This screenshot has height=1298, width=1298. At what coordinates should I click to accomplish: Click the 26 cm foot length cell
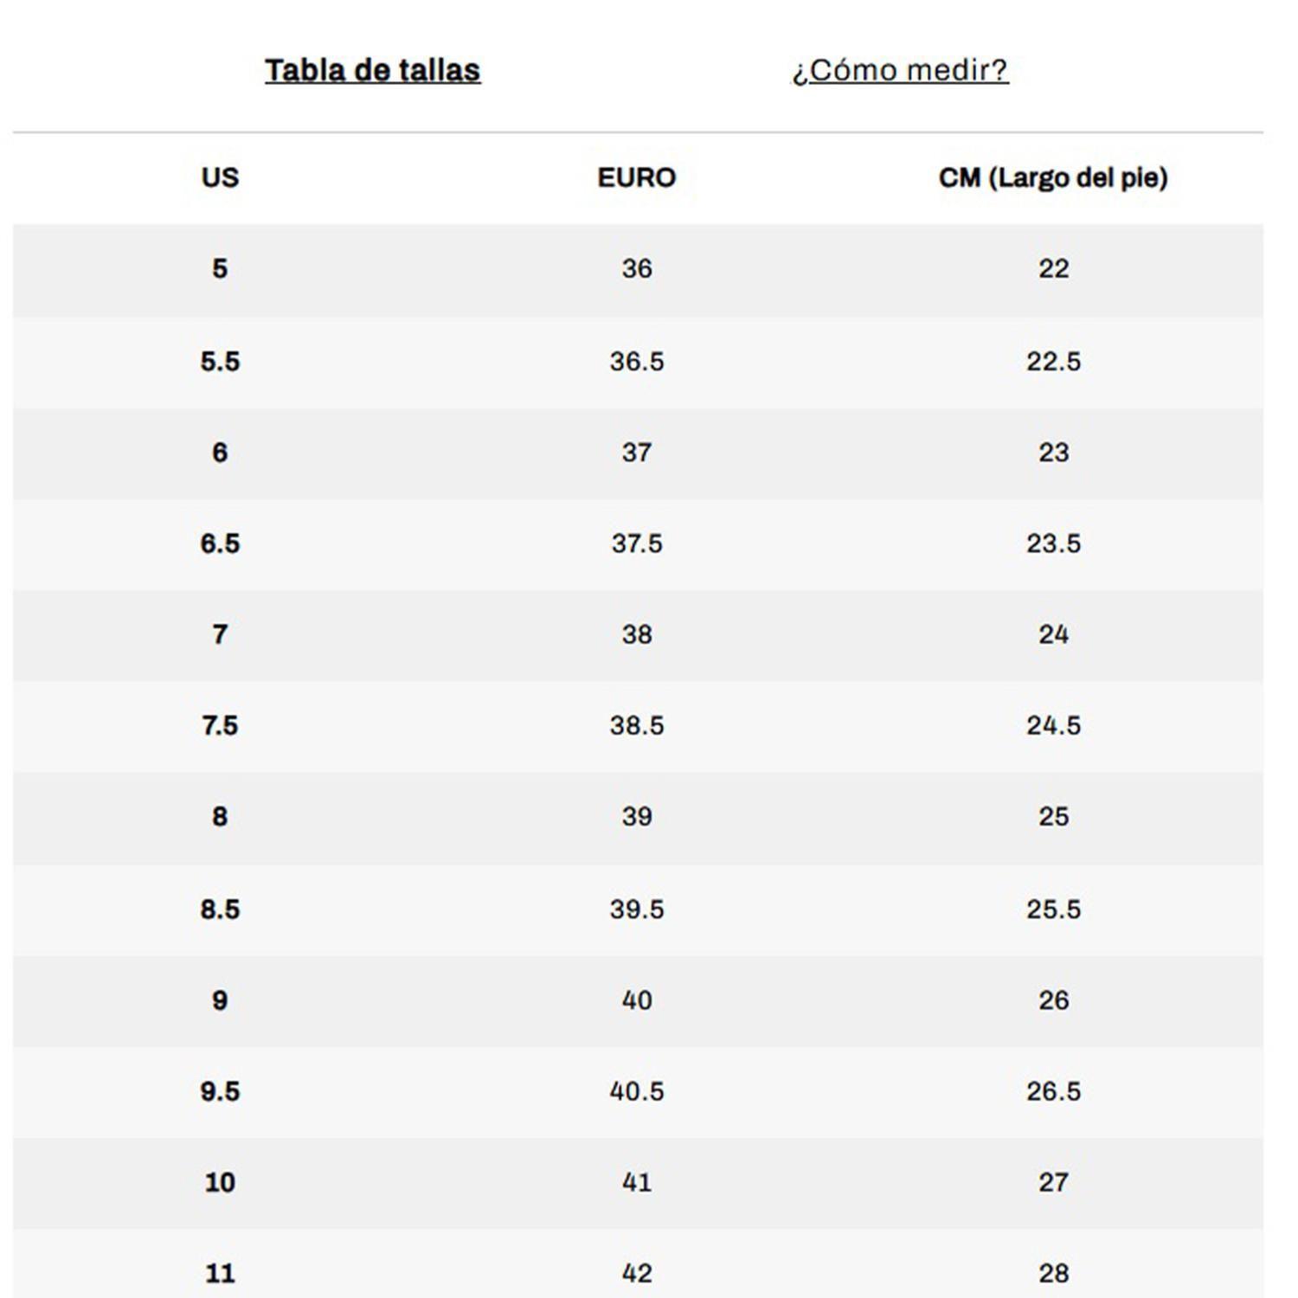[1053, 1000]
